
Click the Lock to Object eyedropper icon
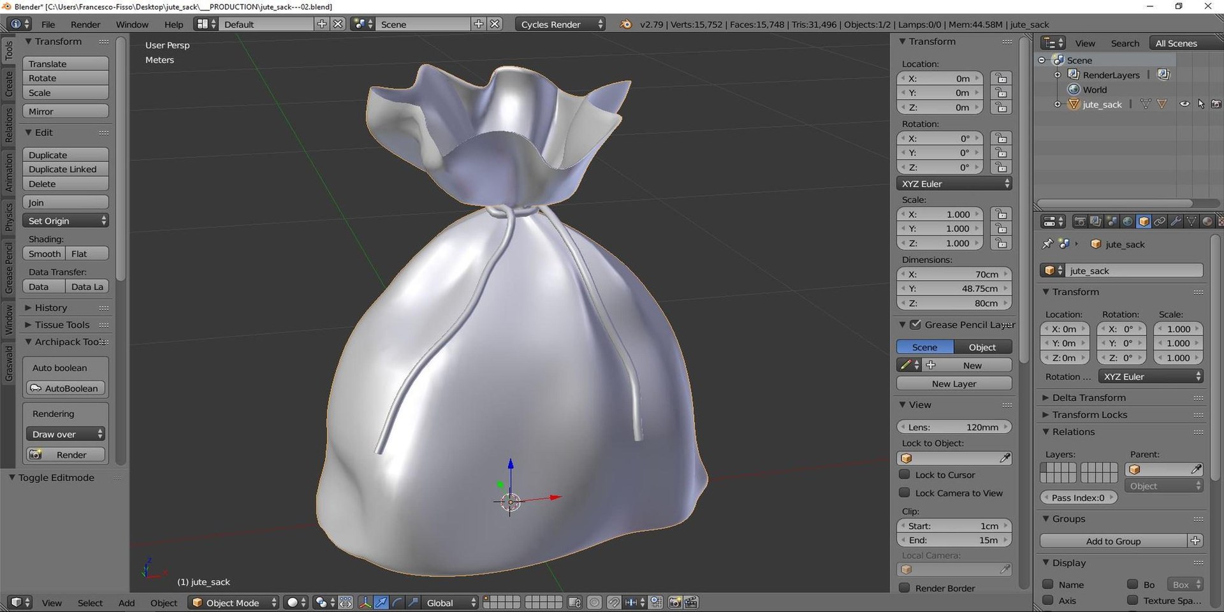coord(1005,458)
